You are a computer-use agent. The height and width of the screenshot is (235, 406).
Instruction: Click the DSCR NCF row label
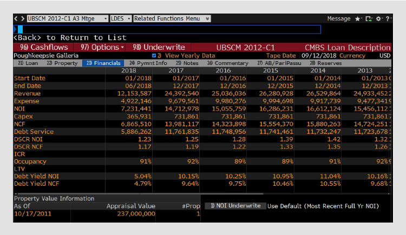click(x=29, y=147)
